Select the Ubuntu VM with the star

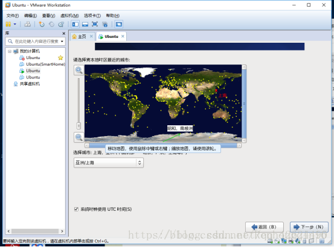click(33, 58)
